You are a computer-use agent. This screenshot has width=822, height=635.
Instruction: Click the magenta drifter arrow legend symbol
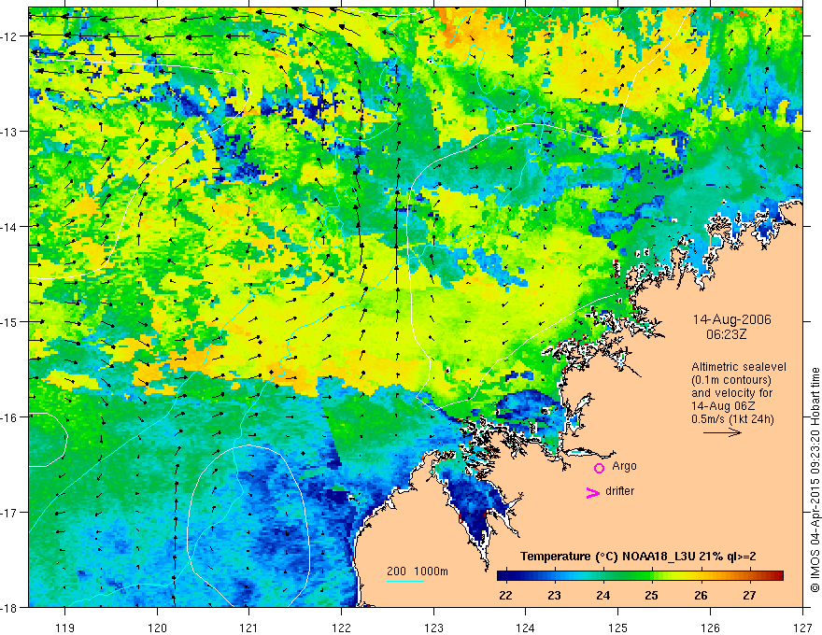(593, 492)
